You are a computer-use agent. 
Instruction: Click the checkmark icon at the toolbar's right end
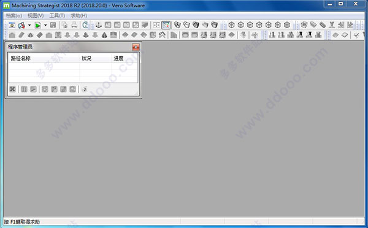(356, 35)
